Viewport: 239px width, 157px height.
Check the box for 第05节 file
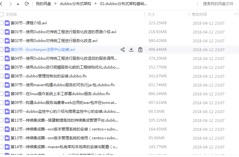coord(2,67)
